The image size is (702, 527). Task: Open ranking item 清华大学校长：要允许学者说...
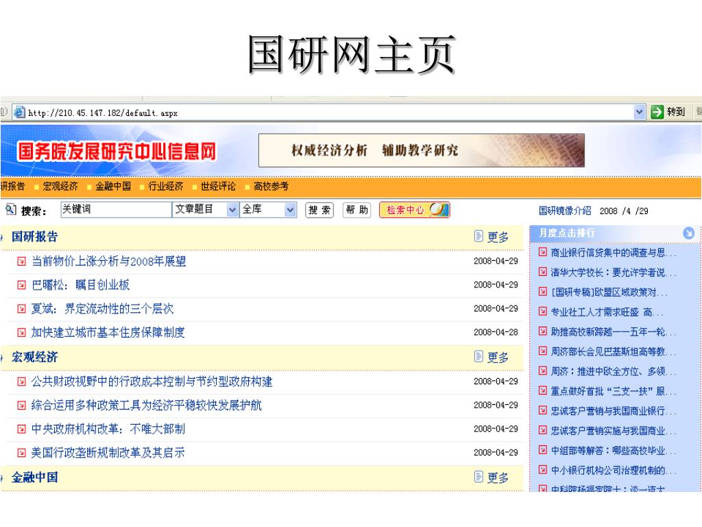614,272
